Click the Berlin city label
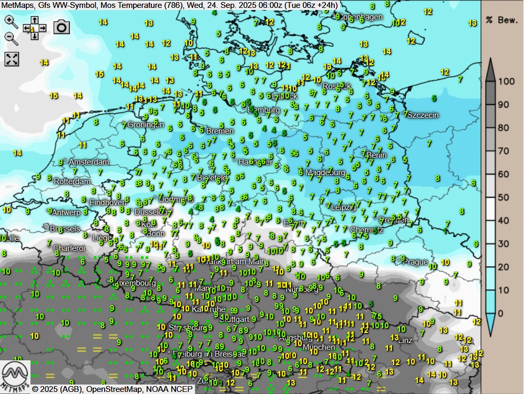This screenshot has width=524, height=394. pyautogui.click(x=376, y=155)
